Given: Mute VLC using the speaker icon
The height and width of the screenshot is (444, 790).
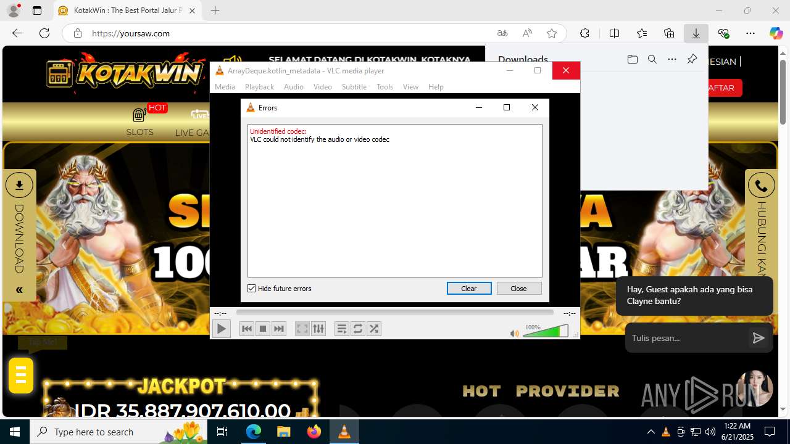Looking at the screenshot, I should (514, 334).
